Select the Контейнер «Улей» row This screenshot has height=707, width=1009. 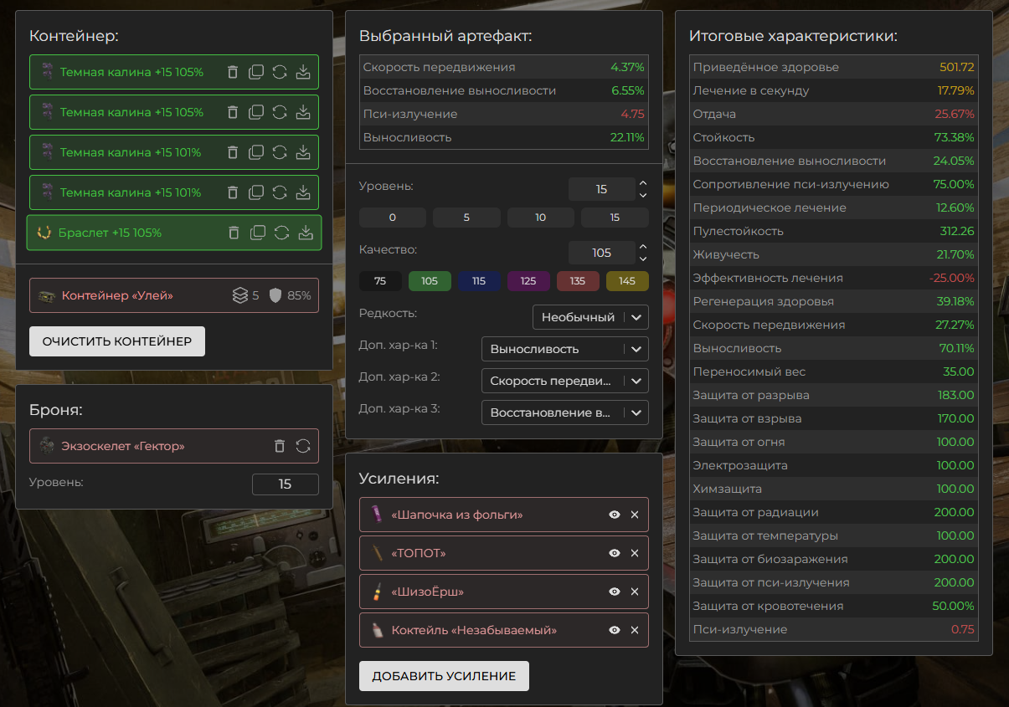coord(174,295)
